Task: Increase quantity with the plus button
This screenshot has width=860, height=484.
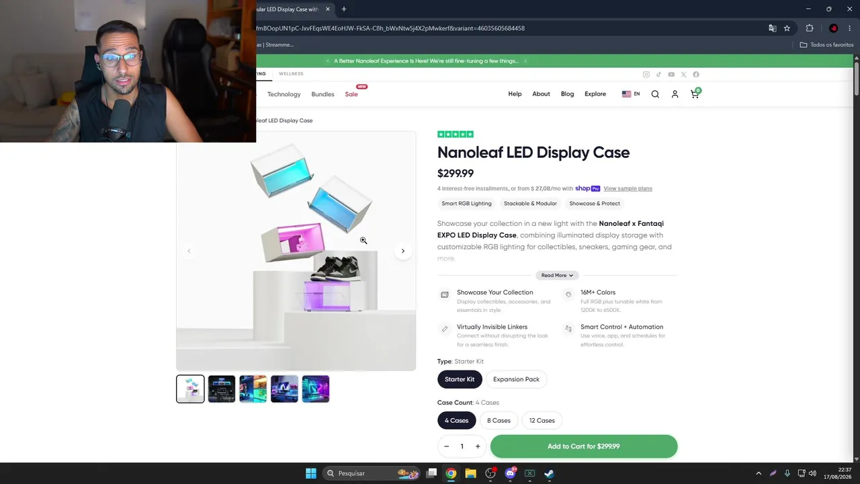Action: [x=478, y=446]
